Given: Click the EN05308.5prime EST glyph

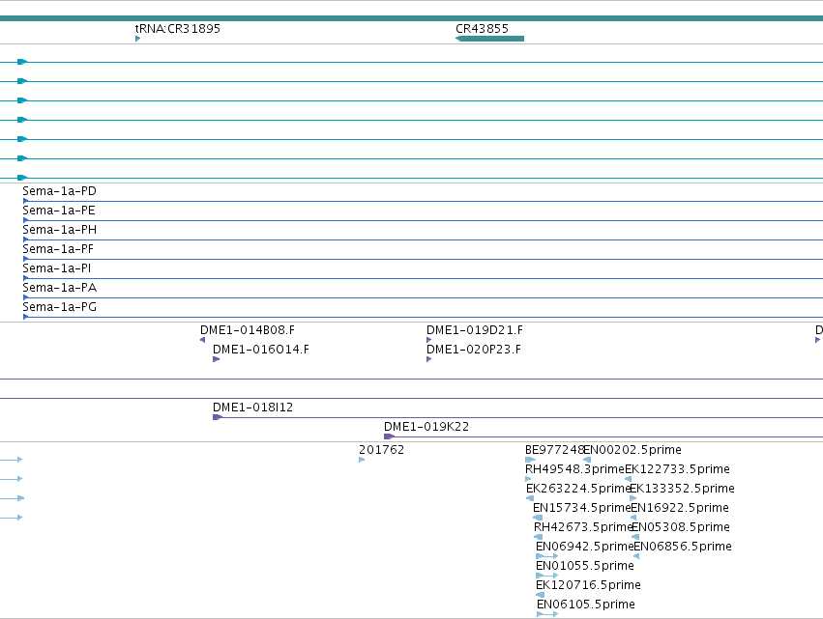Looking at the screenshot, I should [x=635, y=537].
